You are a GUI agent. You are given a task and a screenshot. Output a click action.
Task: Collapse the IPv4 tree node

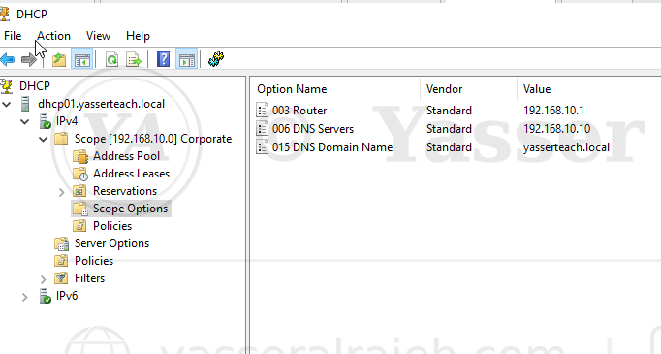pyautogui.click(x=25, y=122)
